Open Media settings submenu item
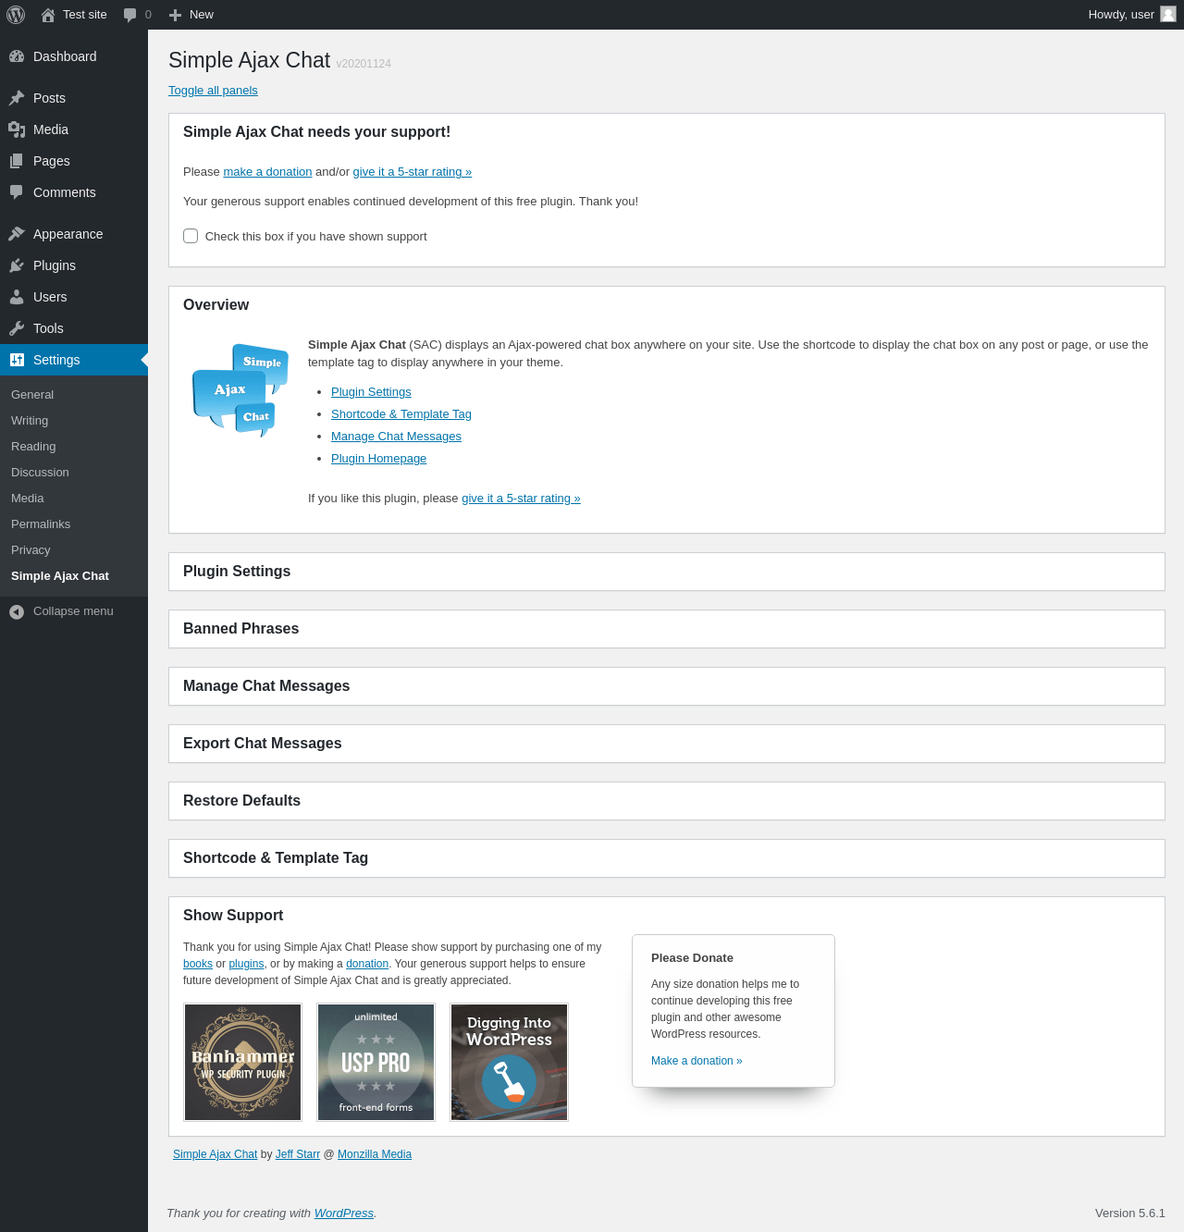 (74, 498)
